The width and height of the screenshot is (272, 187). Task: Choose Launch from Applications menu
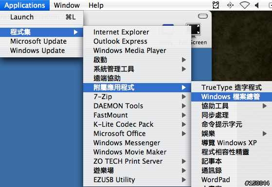(x=42, y=17)
